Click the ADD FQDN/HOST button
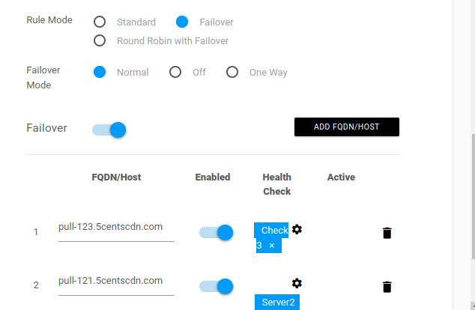Image resolution: width=475 pixels, height=310 pixels. (347, 127)
